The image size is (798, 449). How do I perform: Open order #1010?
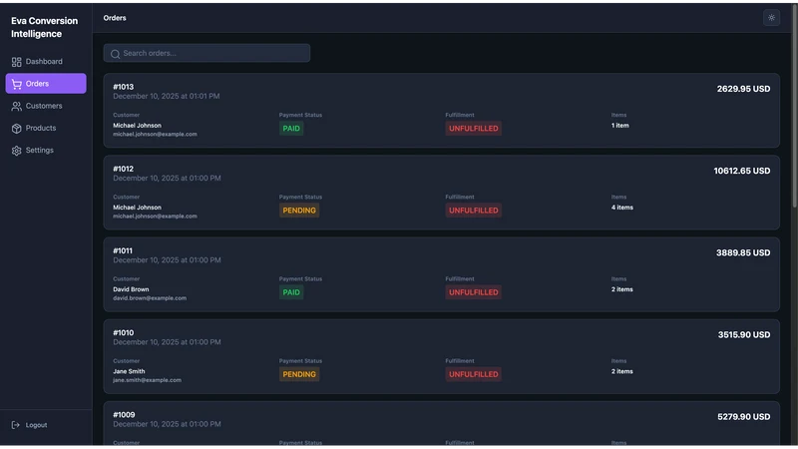[441, 356]
